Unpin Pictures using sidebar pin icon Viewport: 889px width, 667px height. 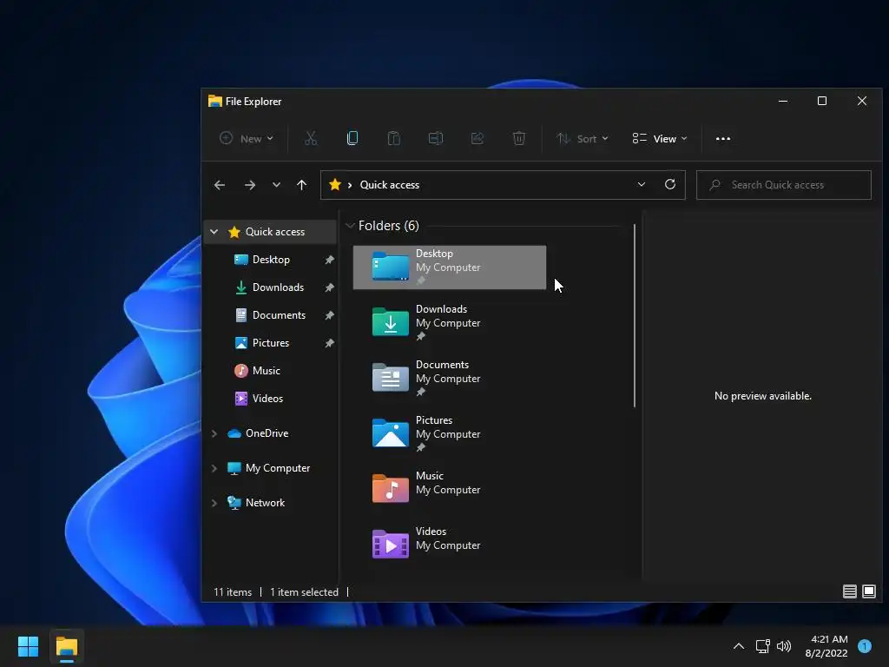[329, 343]
